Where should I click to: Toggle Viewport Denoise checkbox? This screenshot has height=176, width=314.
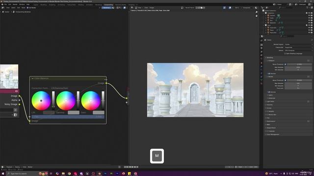coord(269,74)
